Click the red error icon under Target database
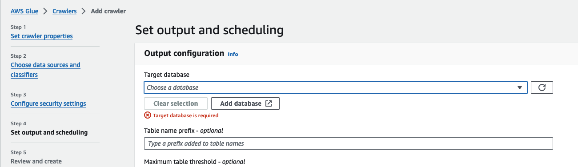This screenshot has height=167, width=578. click(x=147, y=115)
